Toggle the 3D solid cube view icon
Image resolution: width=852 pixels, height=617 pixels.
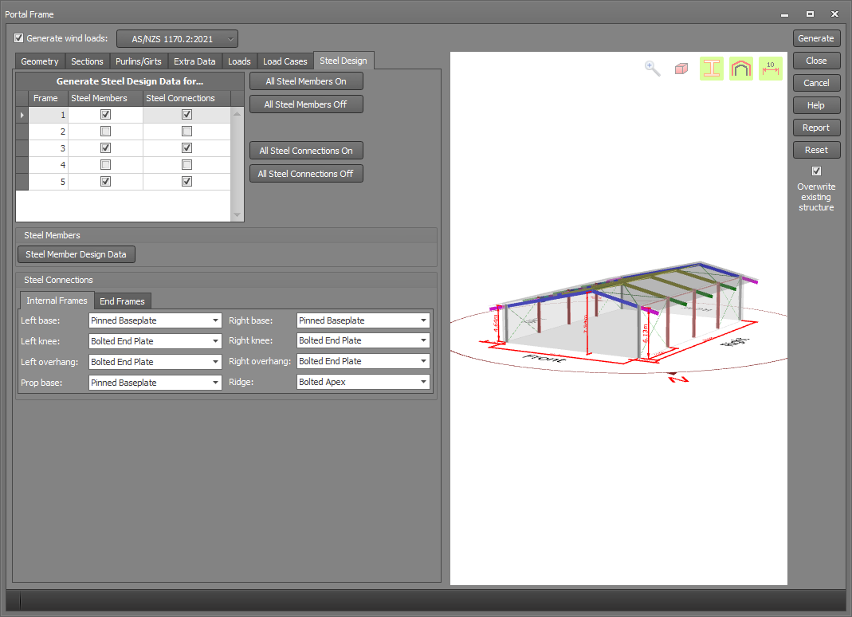pos(681,69)
